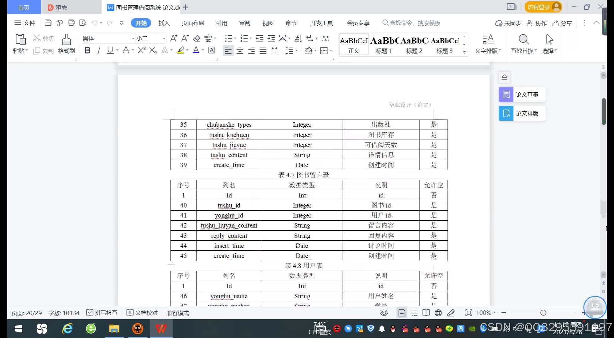Click the Redo arrow icon
Image resolution: width=614 pixels, height=338 pixels.
(x=109, y=23)
